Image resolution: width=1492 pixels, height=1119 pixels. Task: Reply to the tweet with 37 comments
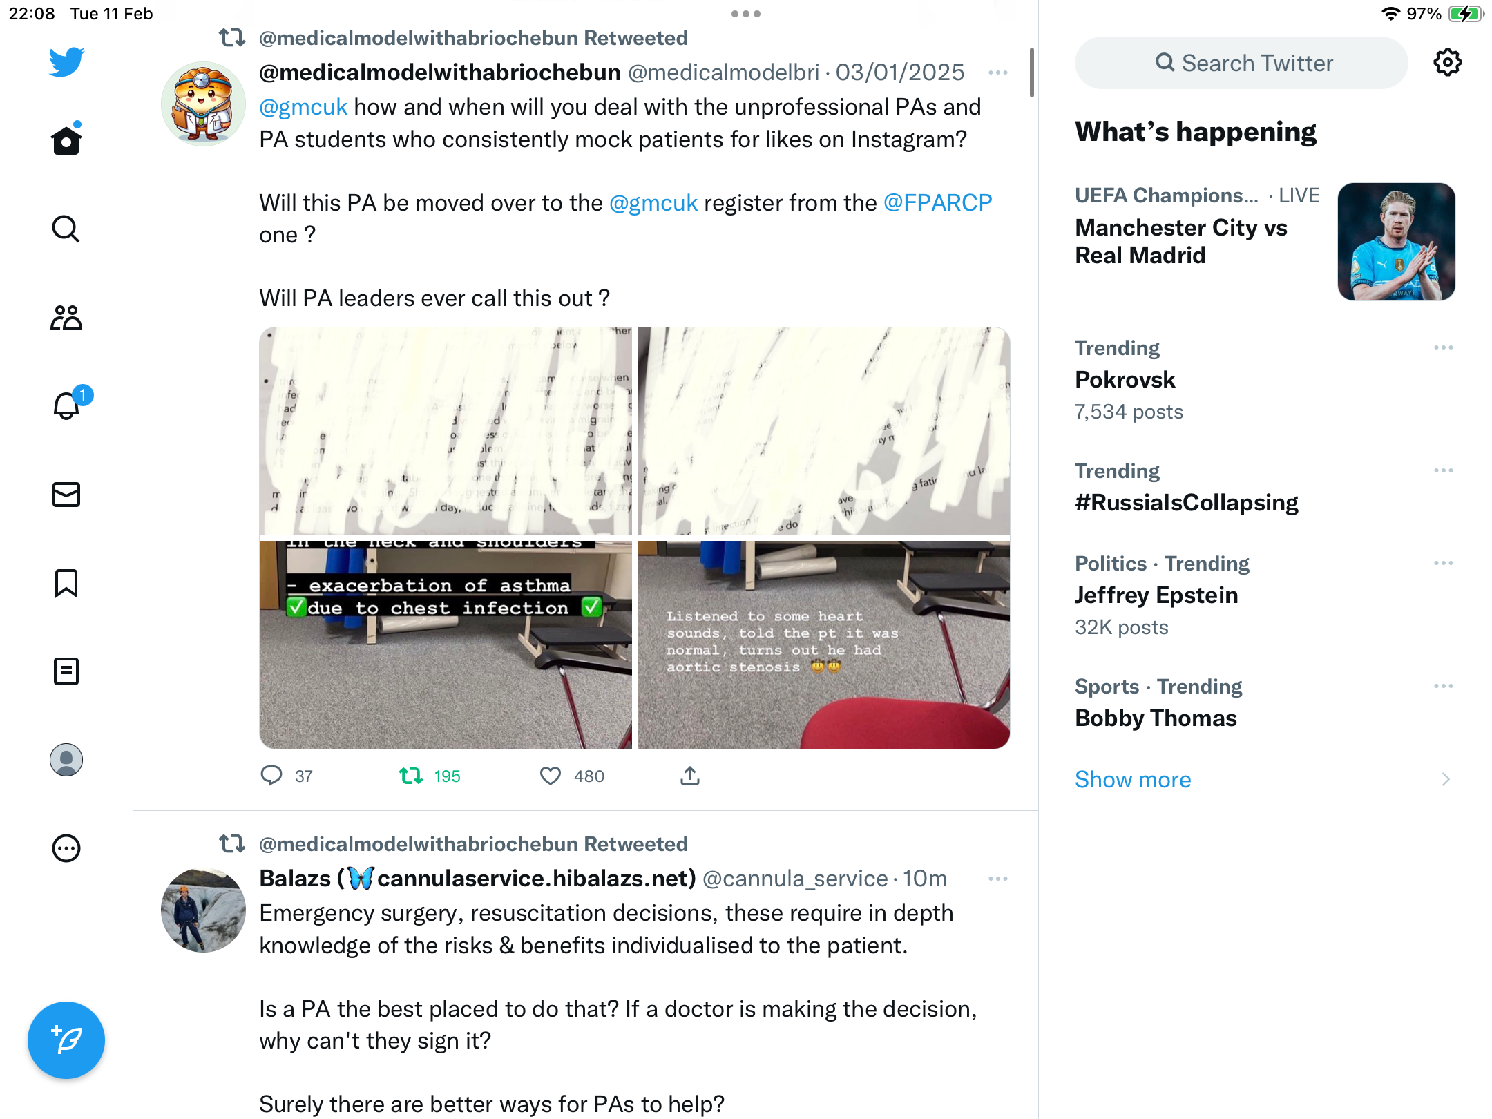271,776
